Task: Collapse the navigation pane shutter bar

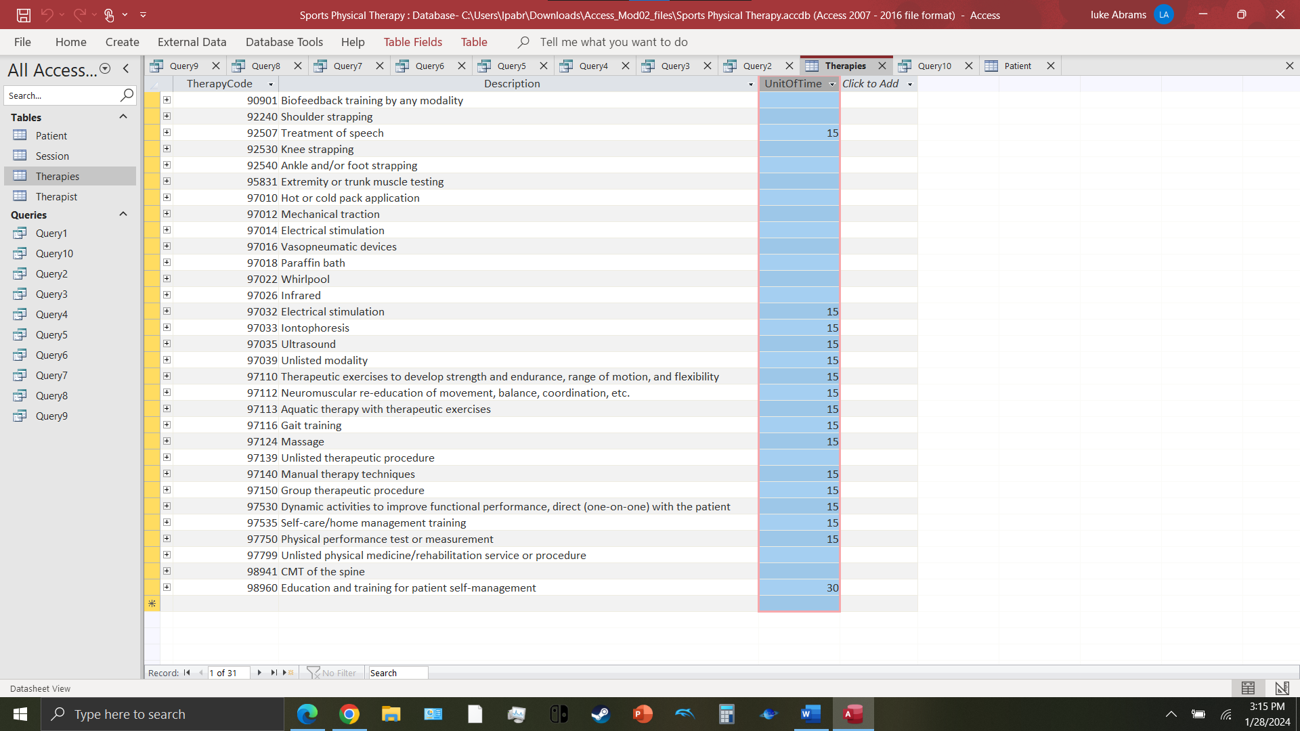Action: pyautogui.click(x=126, y=68)
